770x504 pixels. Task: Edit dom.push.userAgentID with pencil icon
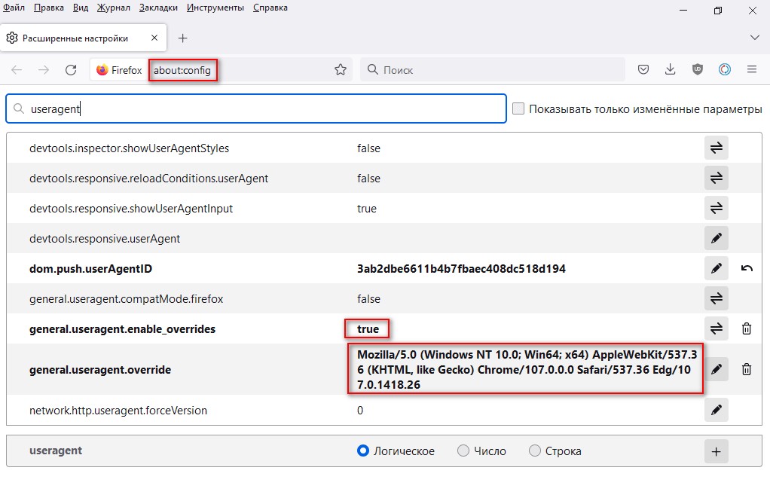(x=716, y=268)
